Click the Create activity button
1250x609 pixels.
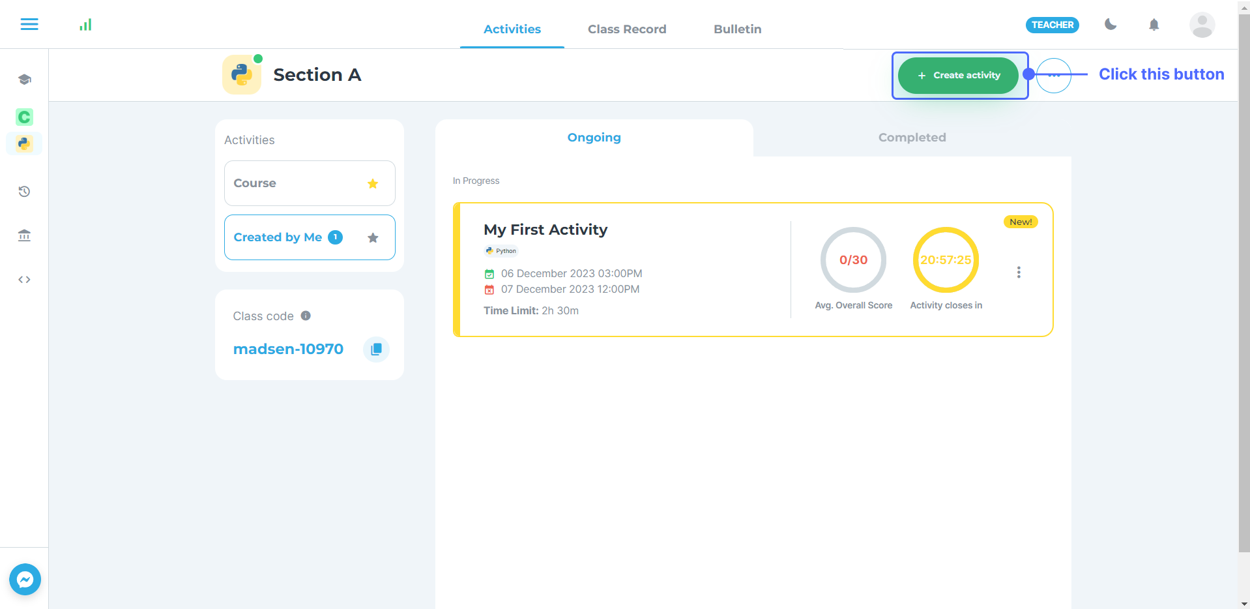pos(958,76)
